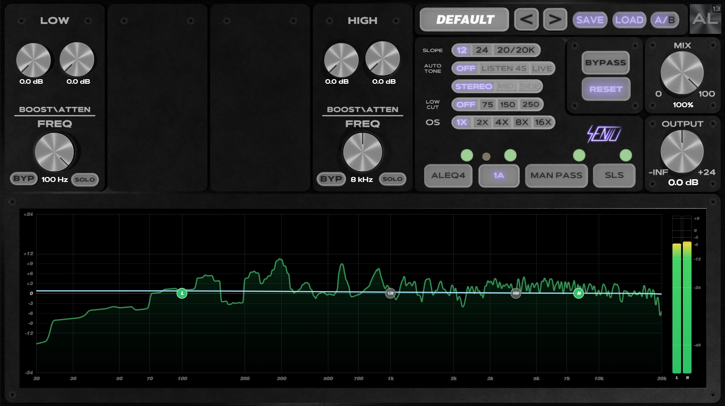Toggle the A/B comparison button

point(665,20)
